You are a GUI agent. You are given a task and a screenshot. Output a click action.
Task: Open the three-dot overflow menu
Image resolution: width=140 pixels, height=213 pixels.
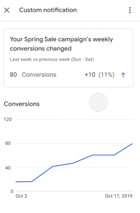(130, 10)
